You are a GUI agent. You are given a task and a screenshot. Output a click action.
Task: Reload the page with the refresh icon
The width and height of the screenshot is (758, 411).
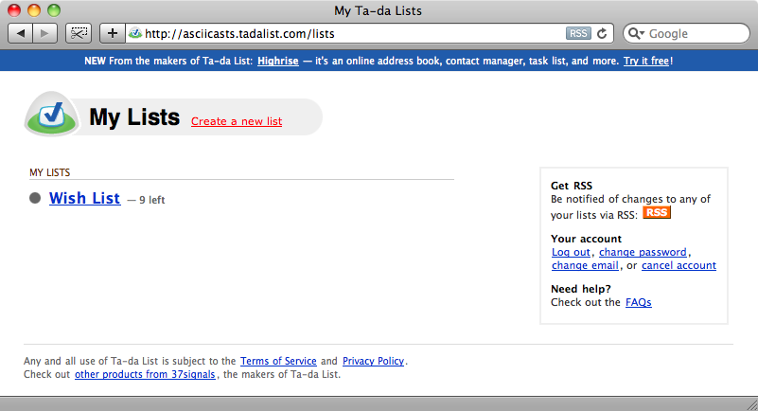(602, 33)
